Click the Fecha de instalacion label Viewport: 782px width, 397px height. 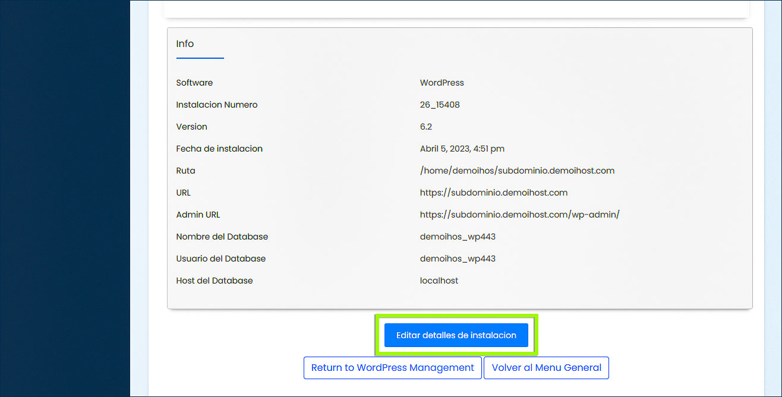(x=219, y=149)
